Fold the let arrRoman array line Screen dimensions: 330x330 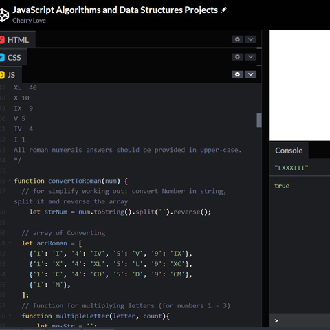click(x=10, y=243)
